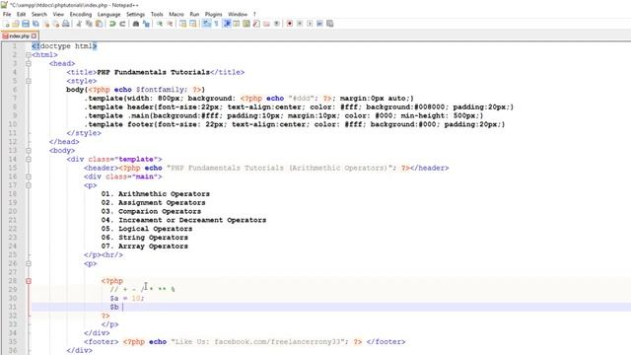Click the Save Recorded Macro icon
The image size is (631, 355).
click(x=329, y=24)
